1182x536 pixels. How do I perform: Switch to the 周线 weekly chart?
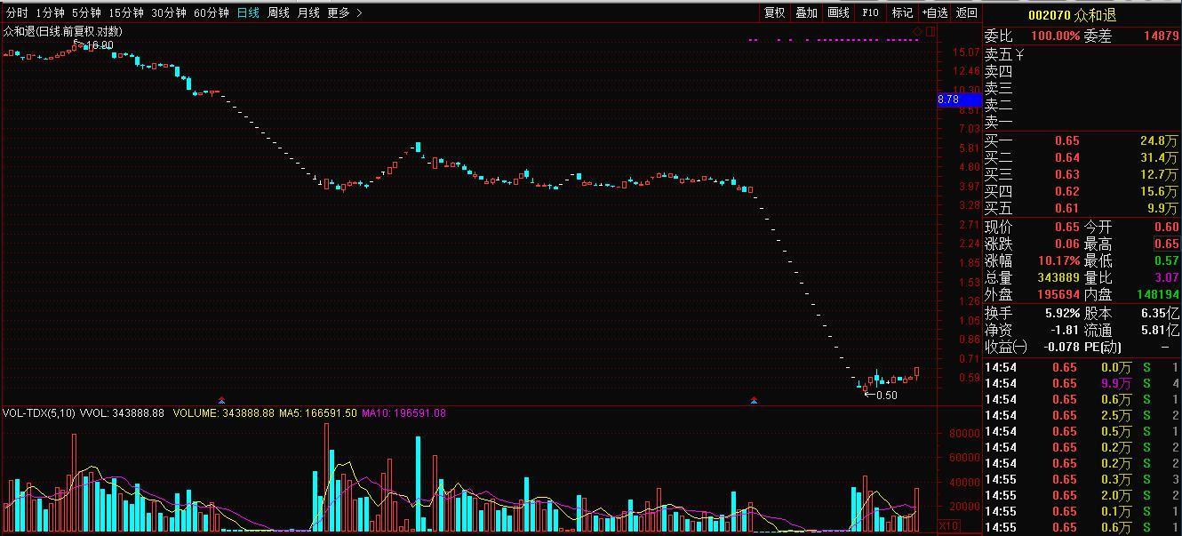(x=278, y=12)
